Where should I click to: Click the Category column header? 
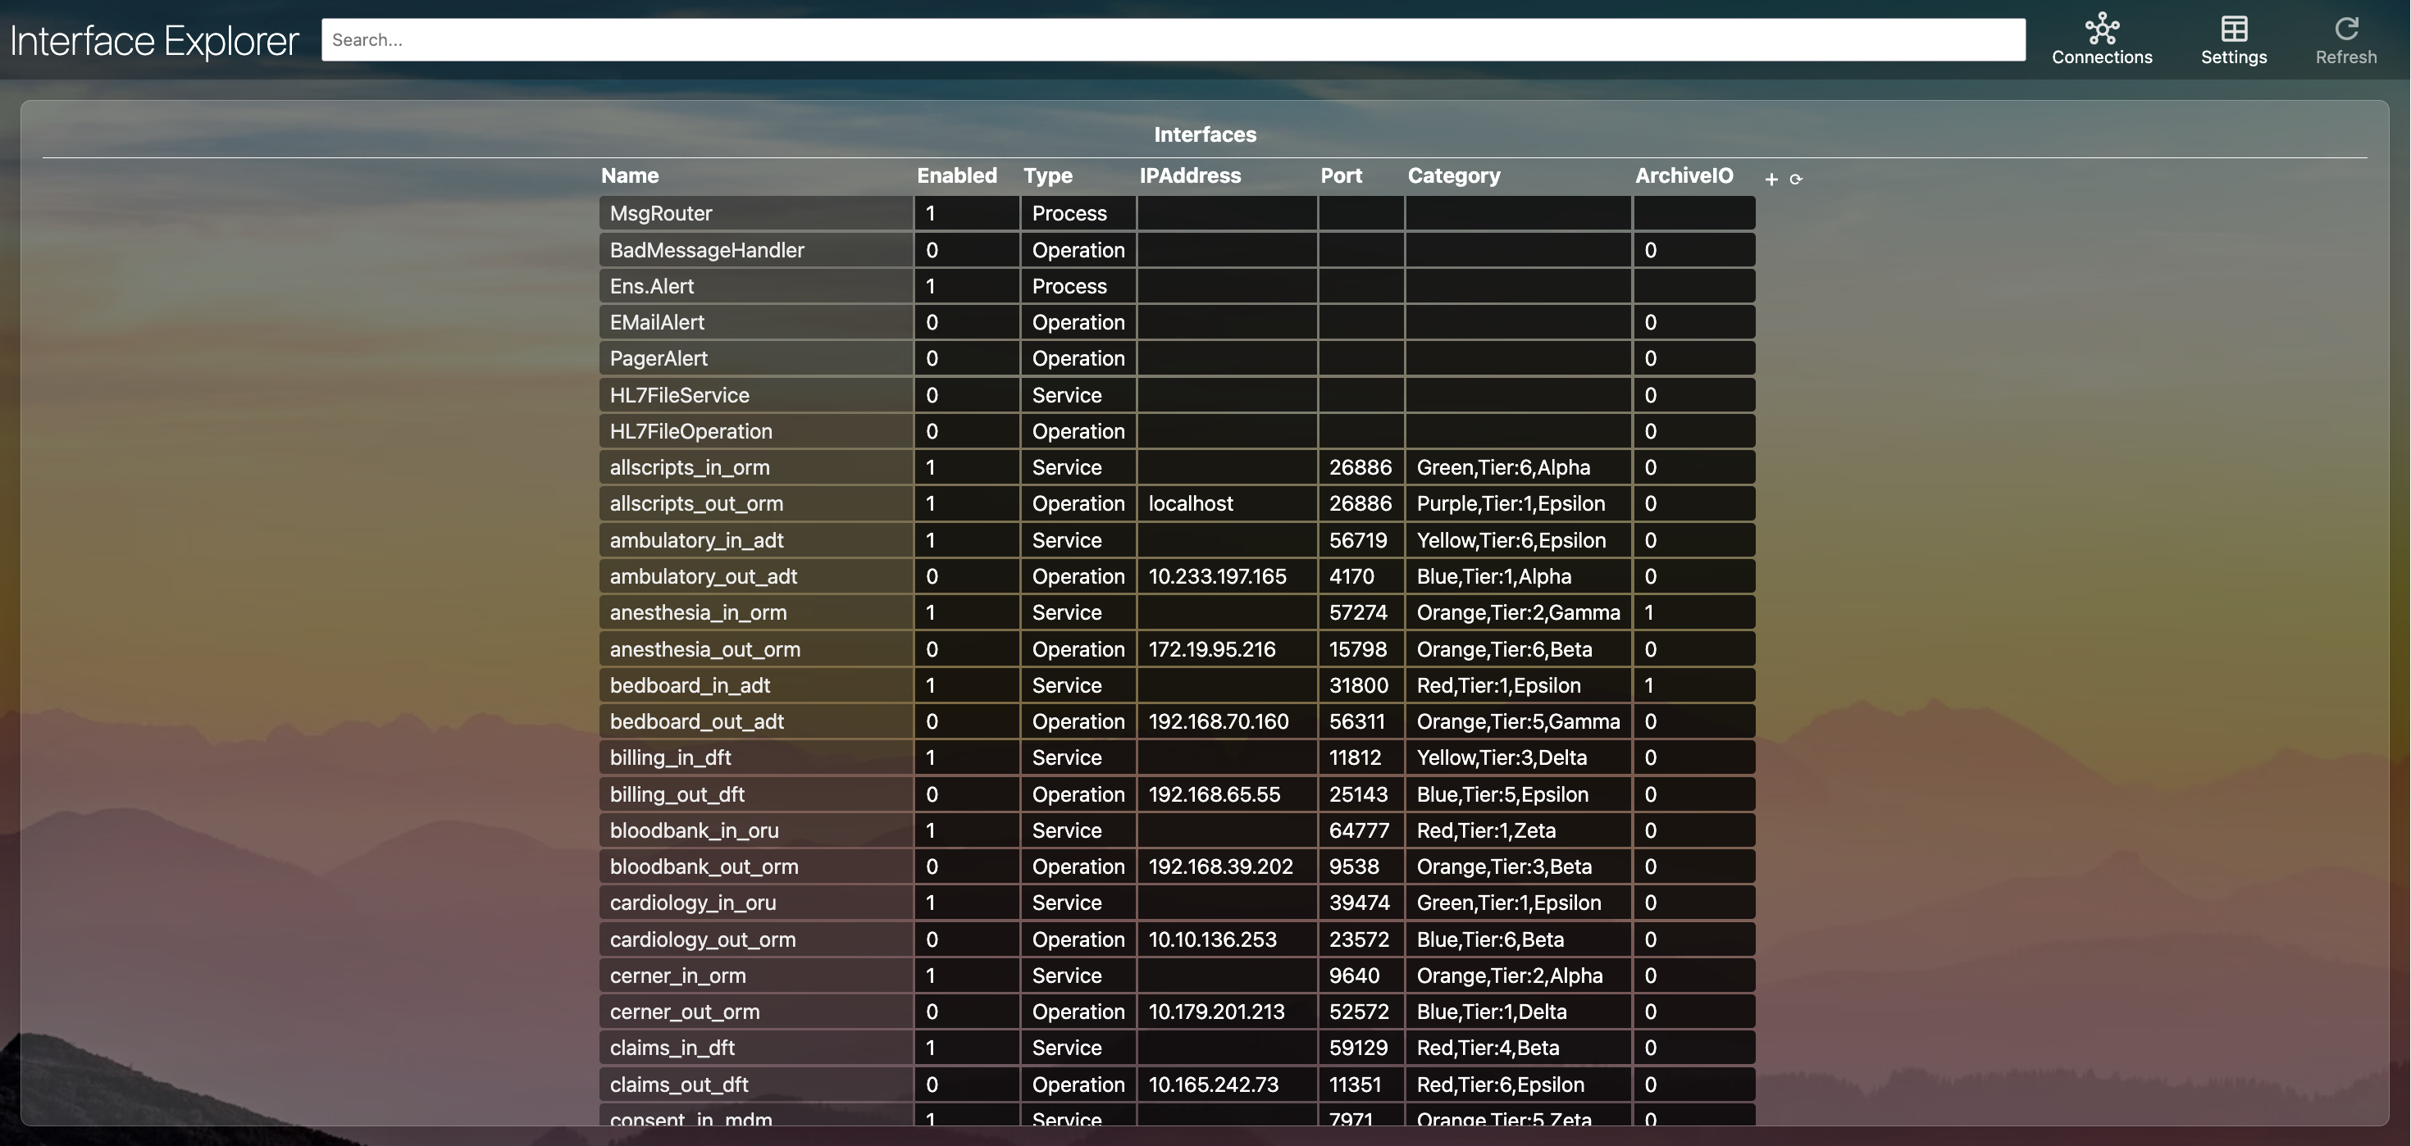(1453, 176)
